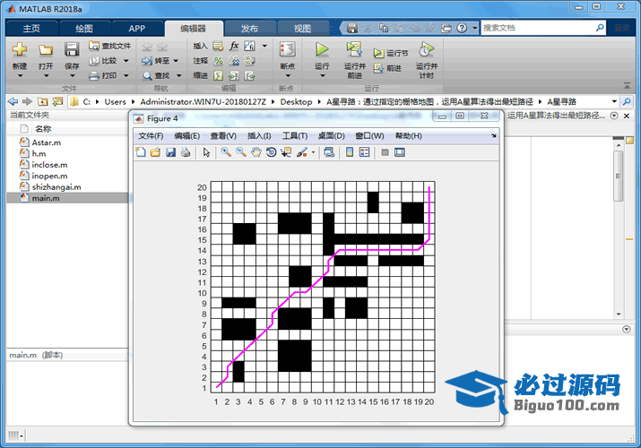This screenshot has height=448, width=641.
Task: Select shizhangai.m in the file list
Action: point(56,187)
